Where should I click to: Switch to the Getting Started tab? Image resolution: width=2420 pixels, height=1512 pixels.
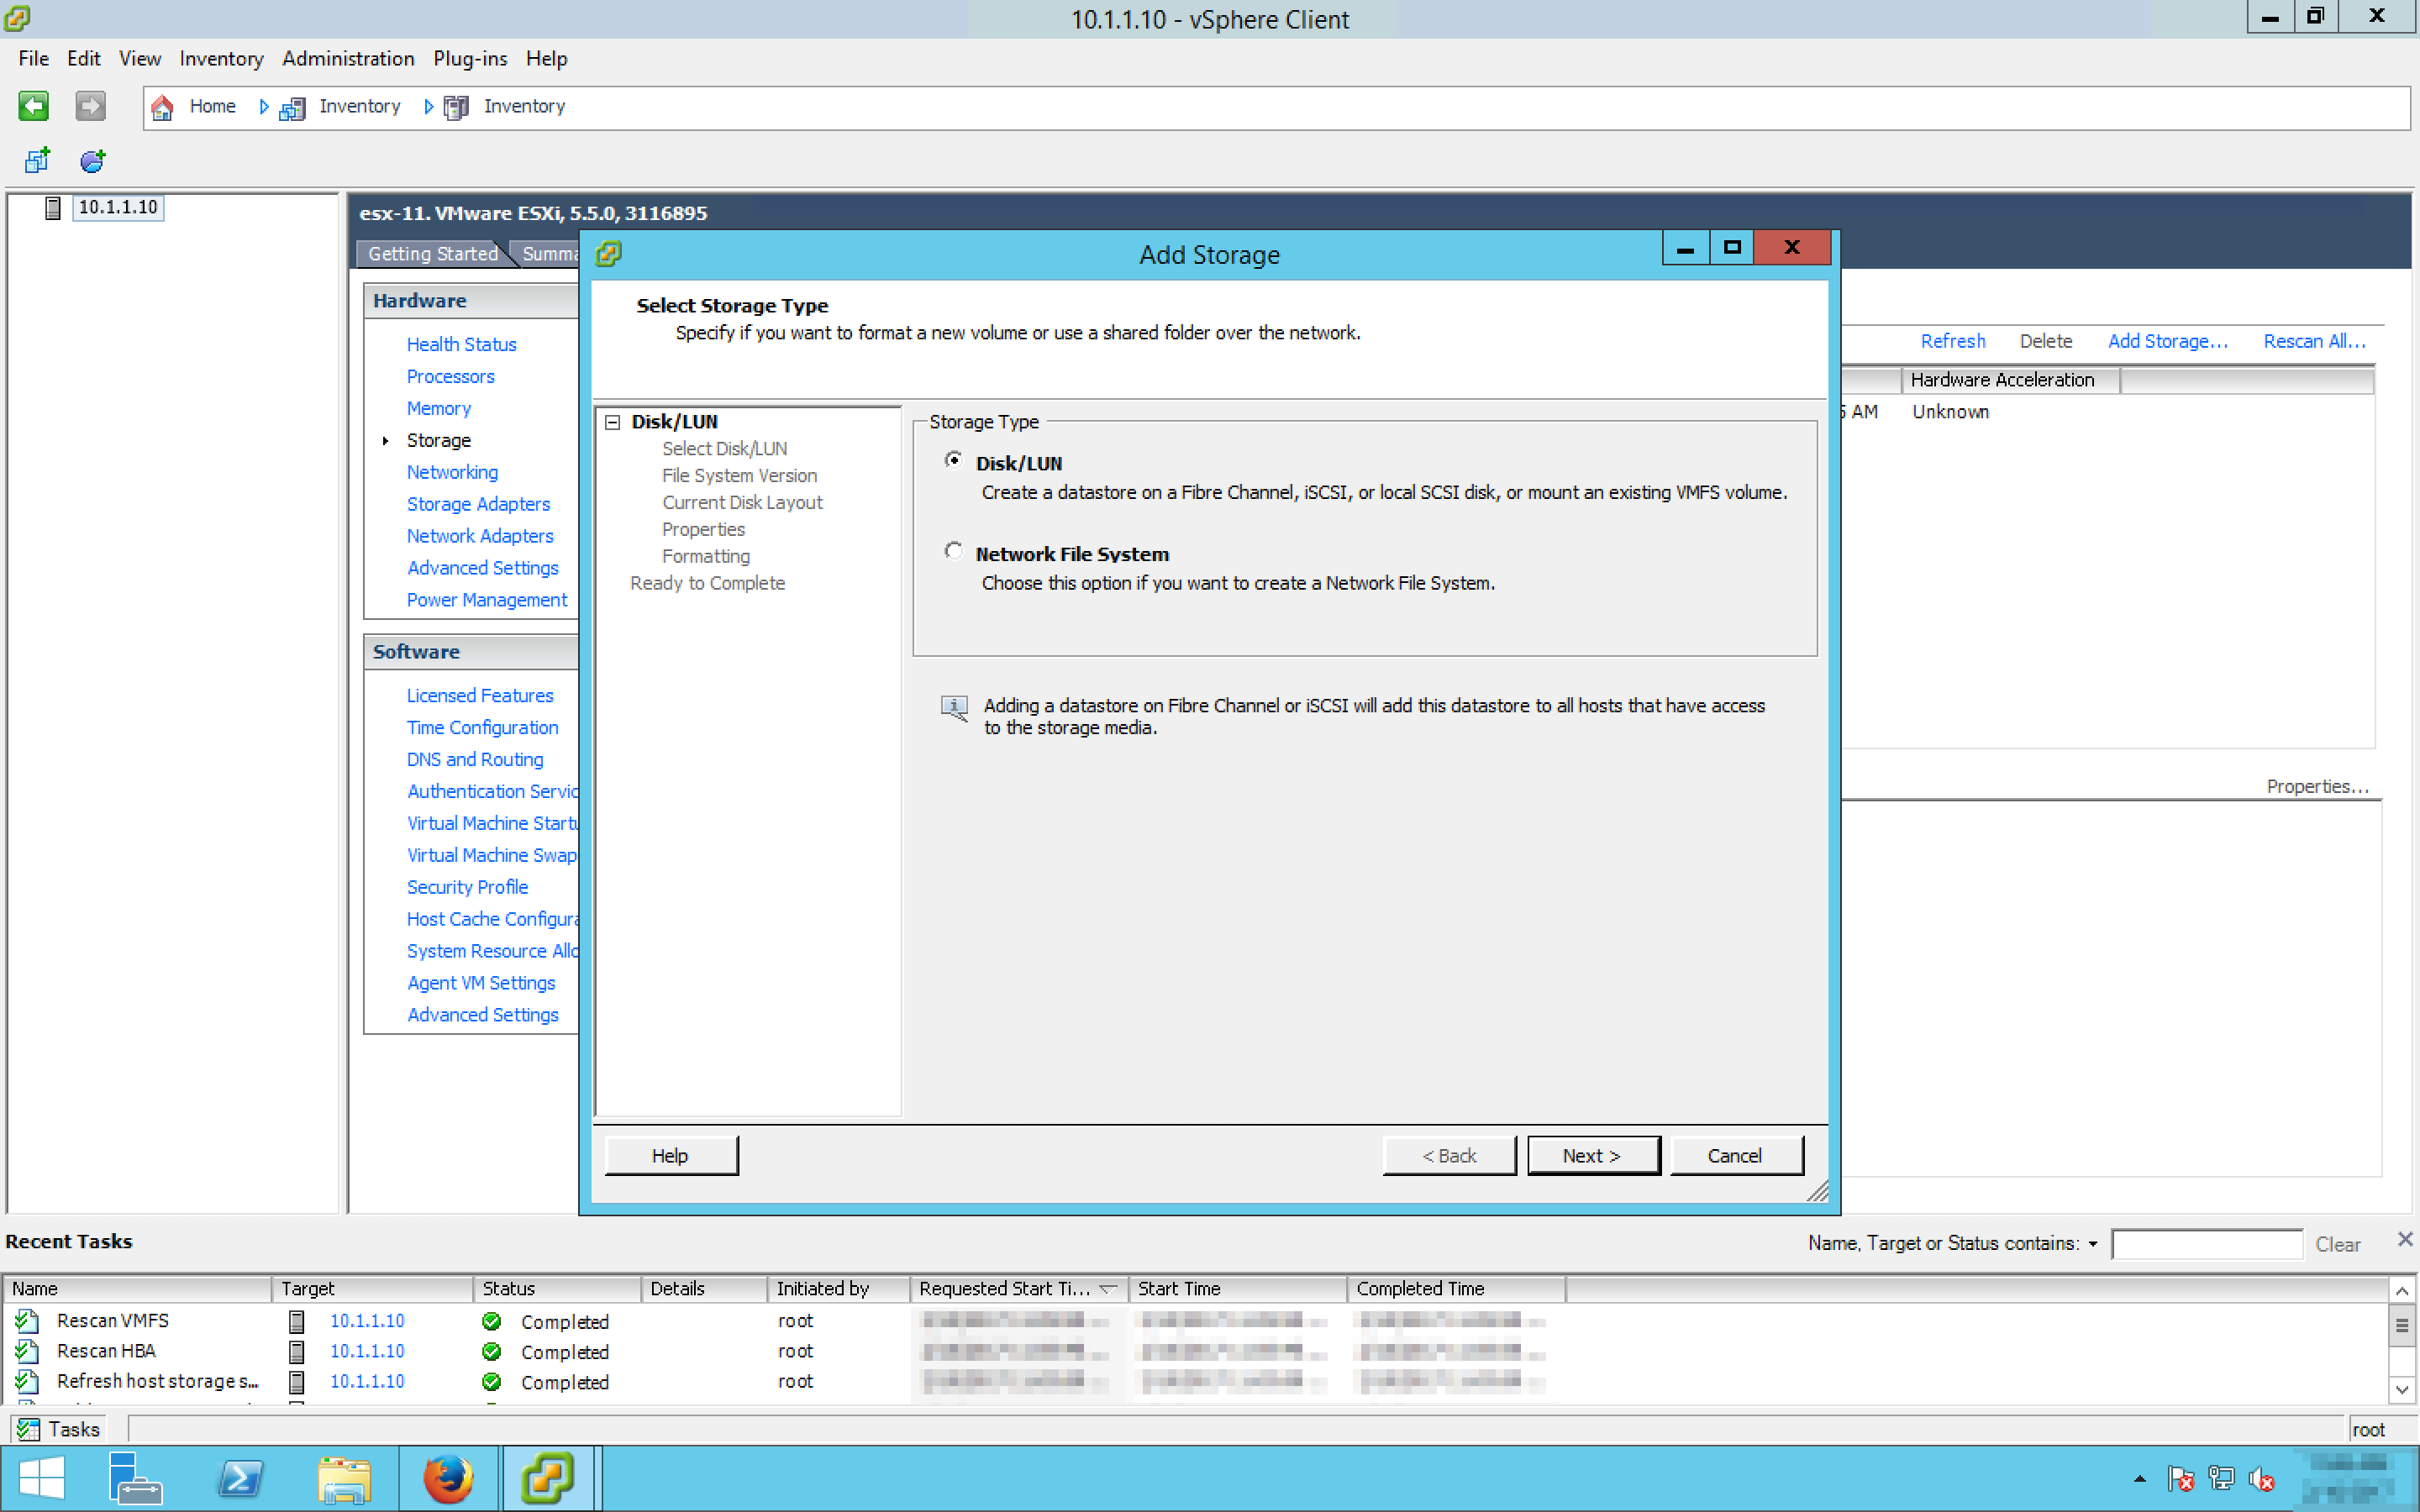(x=432, y=254)
